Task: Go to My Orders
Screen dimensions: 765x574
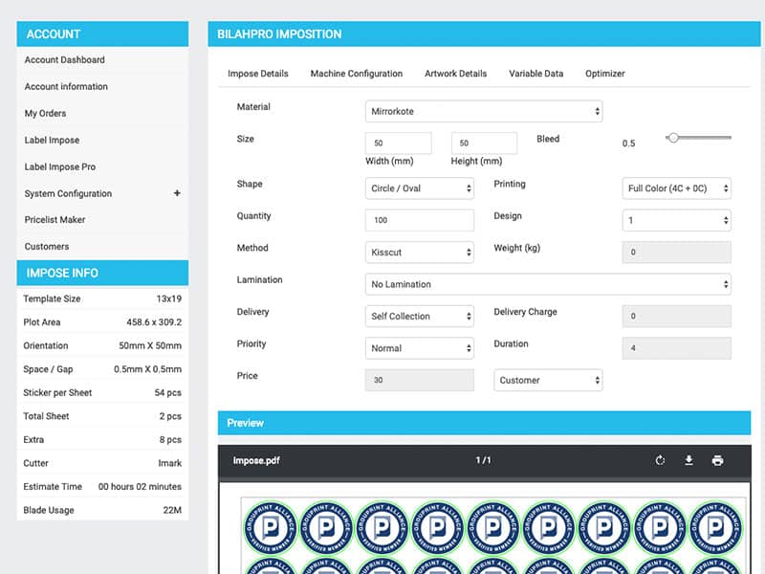Action: (45, 113)
